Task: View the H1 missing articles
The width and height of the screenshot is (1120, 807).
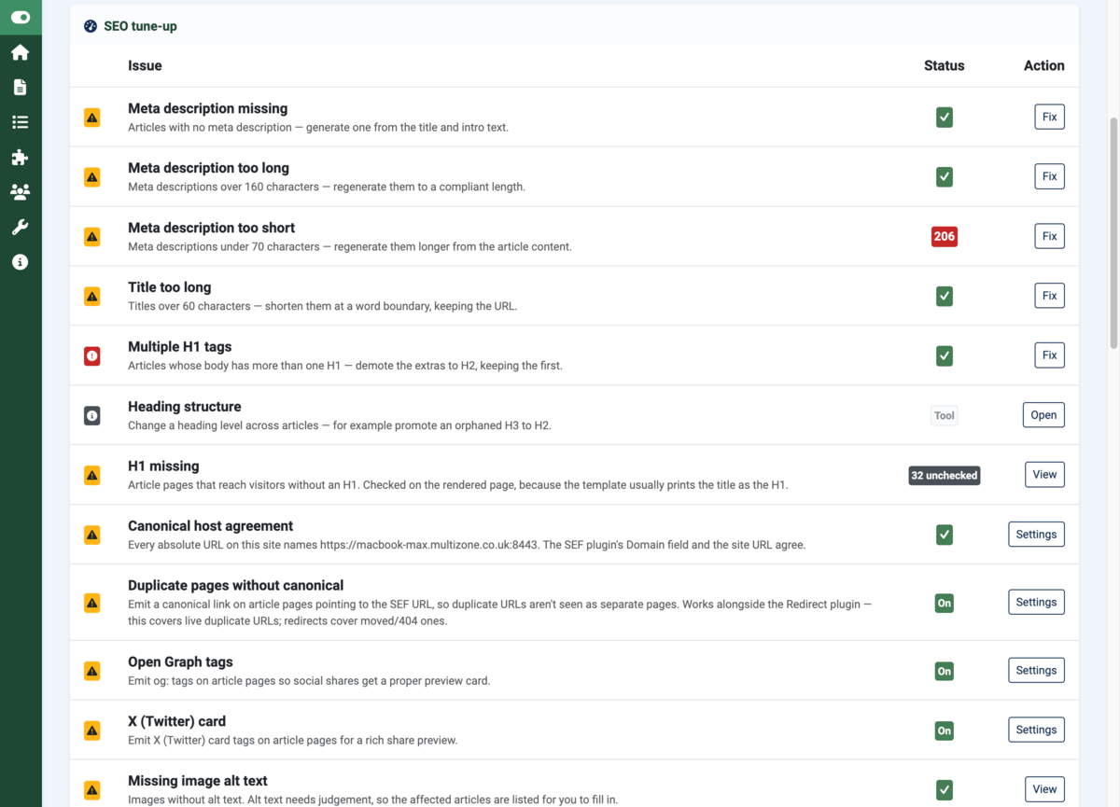Action: tap(1044, 476)
